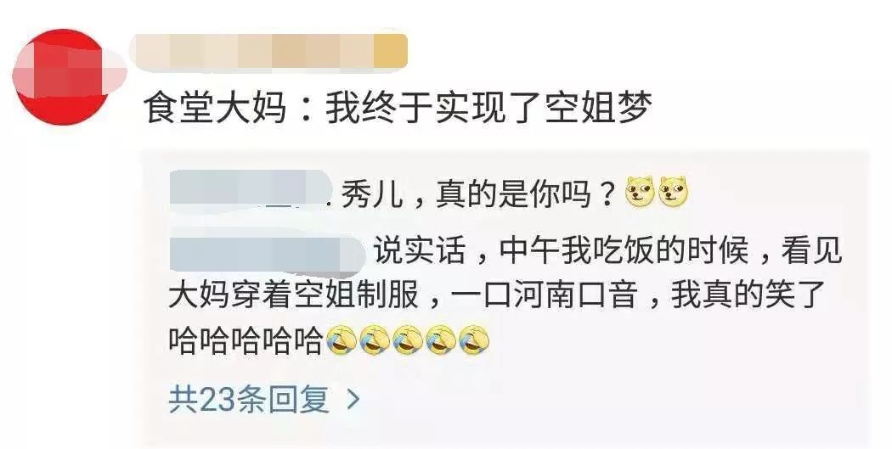This screenshot has height=449, width=892.
Task: Tap 我终于实现了空姐梦 in main comment
Action: [488, 108]
